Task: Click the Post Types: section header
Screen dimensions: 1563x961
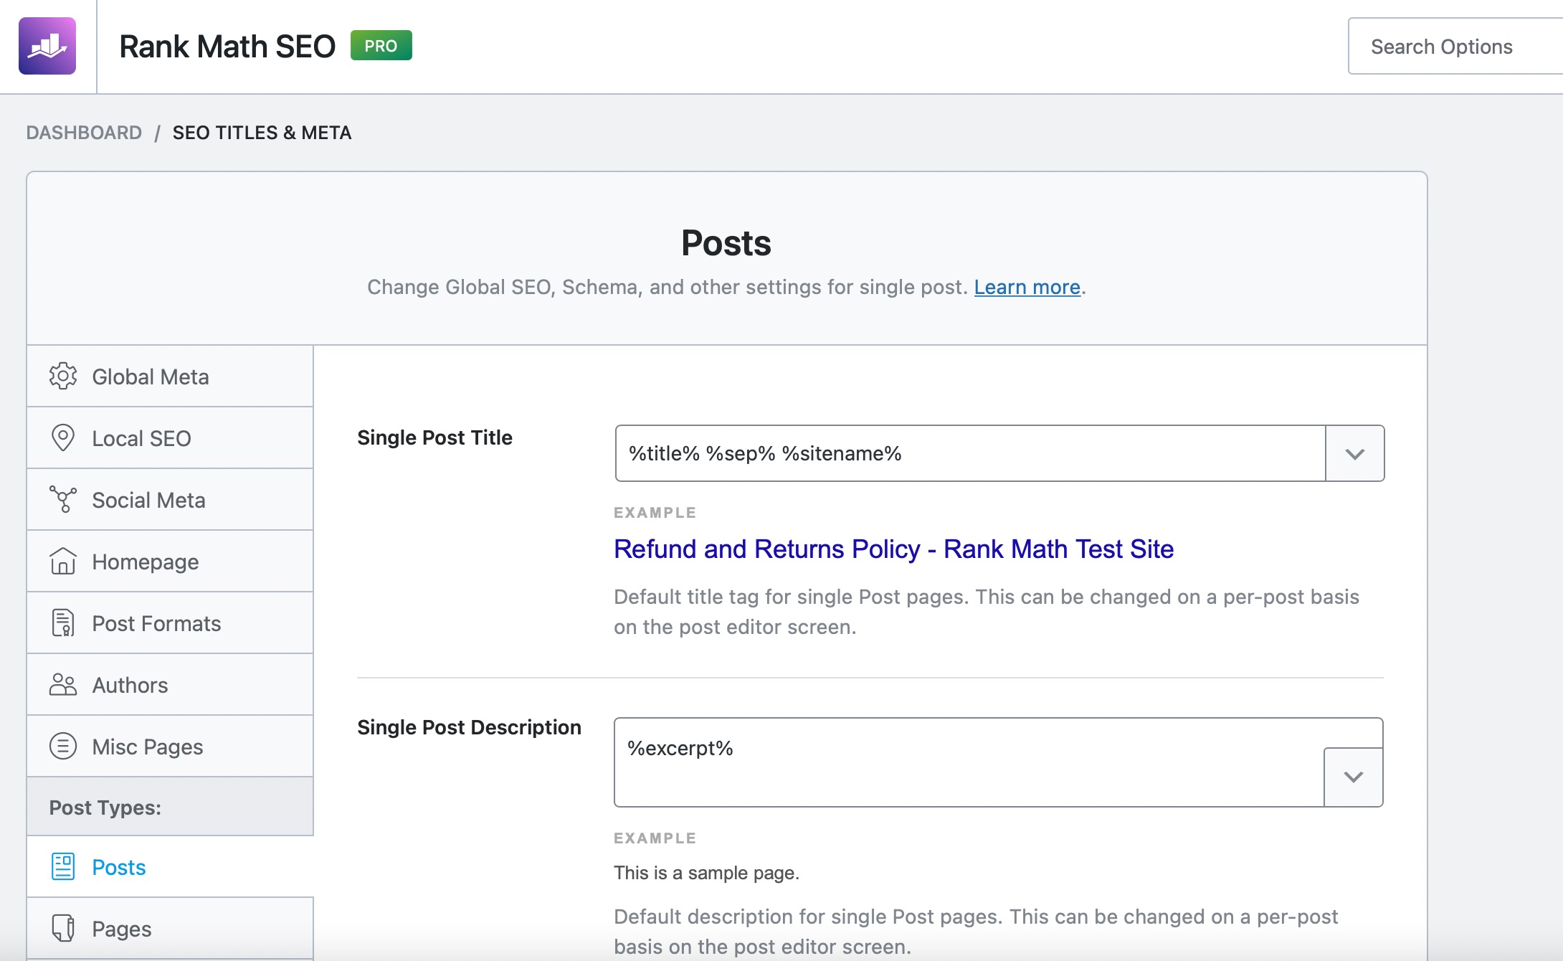Action: 170,807
